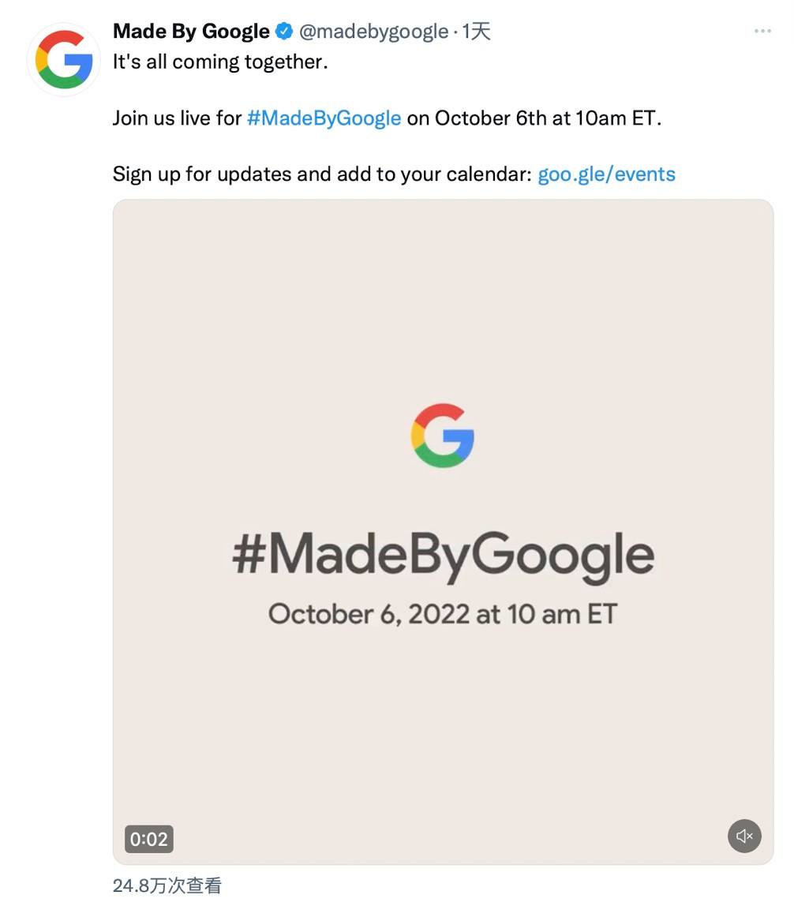This screenshot has width=794, height=906.
Task: View the 24.8万次查看 view count
Action: pyautogui.click(x=167, y=885)
